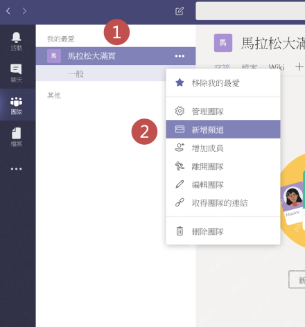Open the 聊天 chat section
This screenshot has width=305, height=327.
17,73
